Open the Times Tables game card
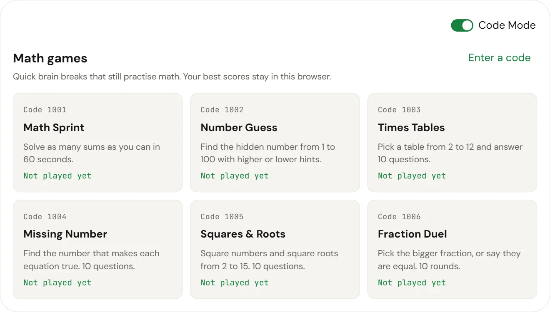Viewport: 550px width, 312px height. click(452, 143)
